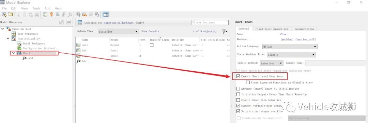This screenshot has height=123, width=368.
Task: Check the Resolve Signal box for out1
Action: (152, 45)
